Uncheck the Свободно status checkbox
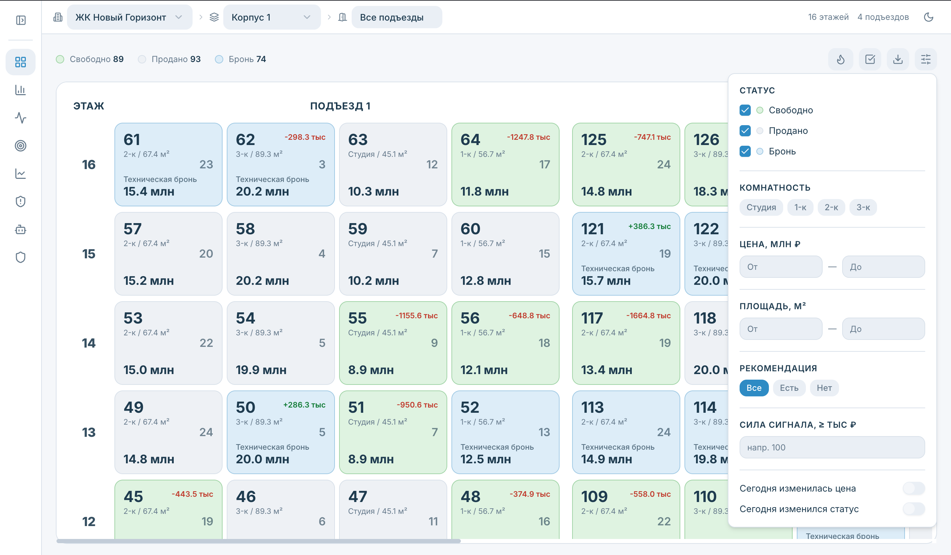 pos(745,110)
